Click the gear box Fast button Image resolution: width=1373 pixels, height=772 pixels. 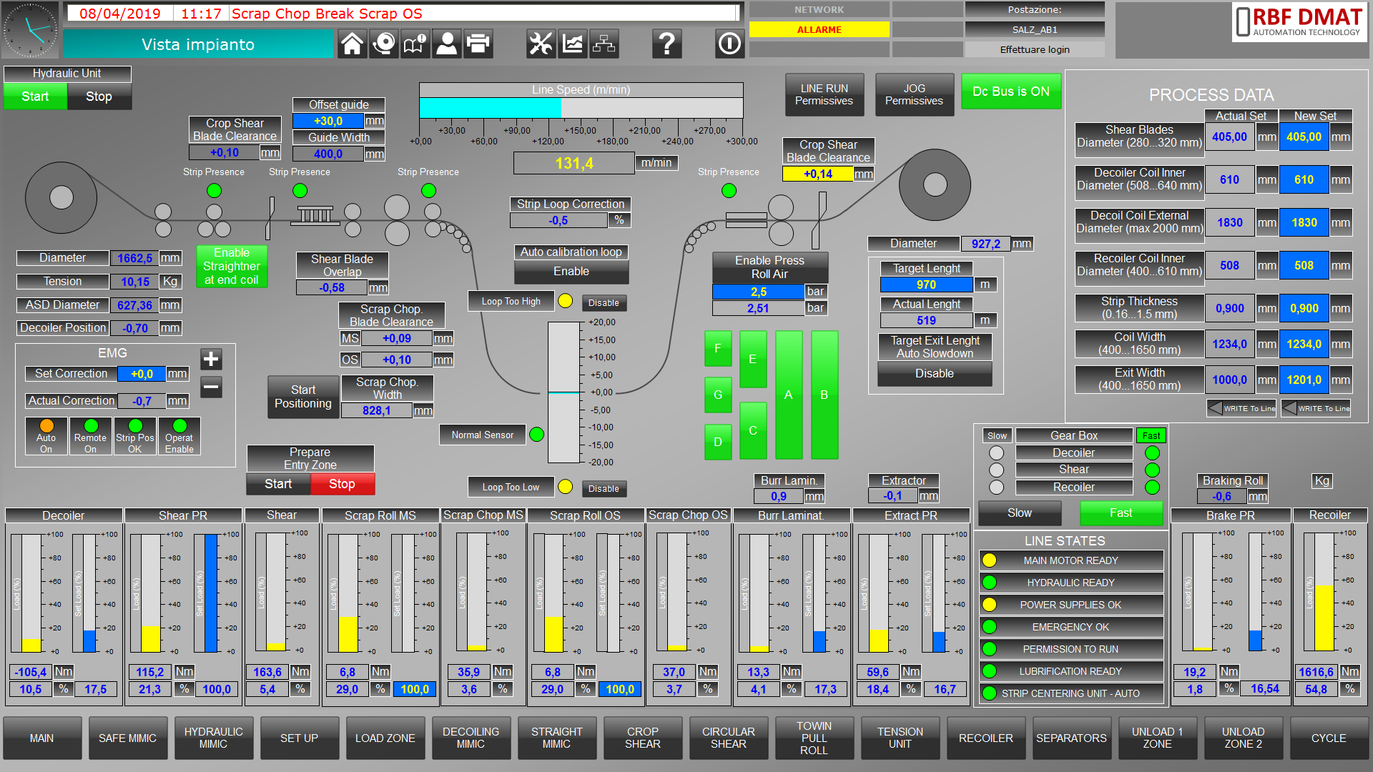tap(1121, 513)
